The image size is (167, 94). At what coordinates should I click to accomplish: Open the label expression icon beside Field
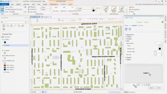(x=25, y=12)
